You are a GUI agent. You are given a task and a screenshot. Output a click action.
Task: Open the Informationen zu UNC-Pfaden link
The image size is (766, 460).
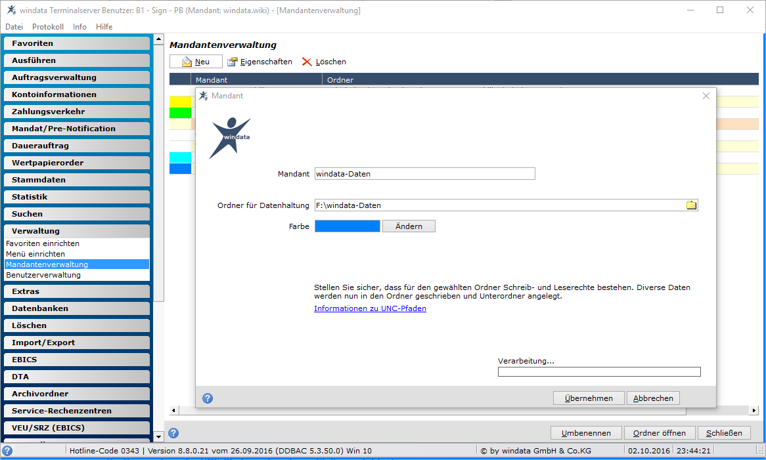(x=371, y=308)
